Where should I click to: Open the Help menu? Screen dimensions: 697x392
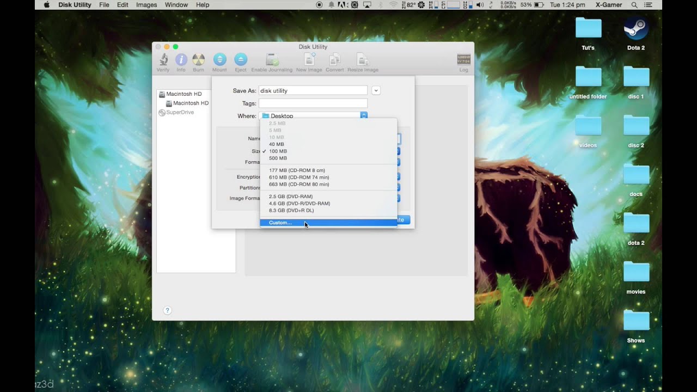click(203, 5)
